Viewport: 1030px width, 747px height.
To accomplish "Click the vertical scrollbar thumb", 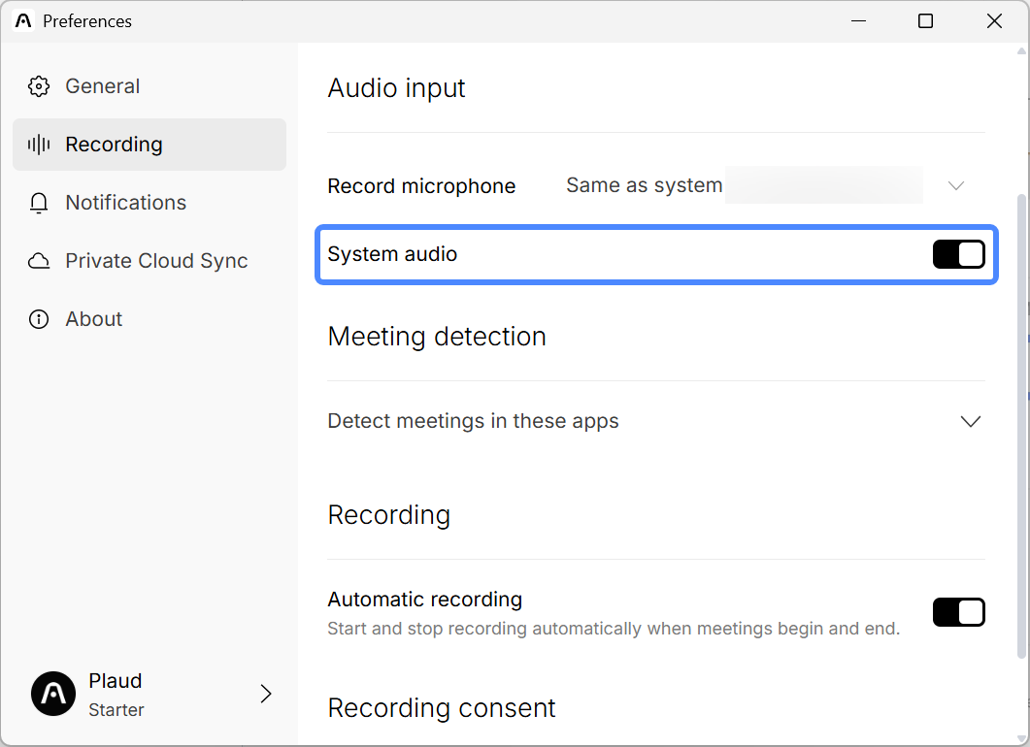I will pyautogui.click(x=1021, y=425).
